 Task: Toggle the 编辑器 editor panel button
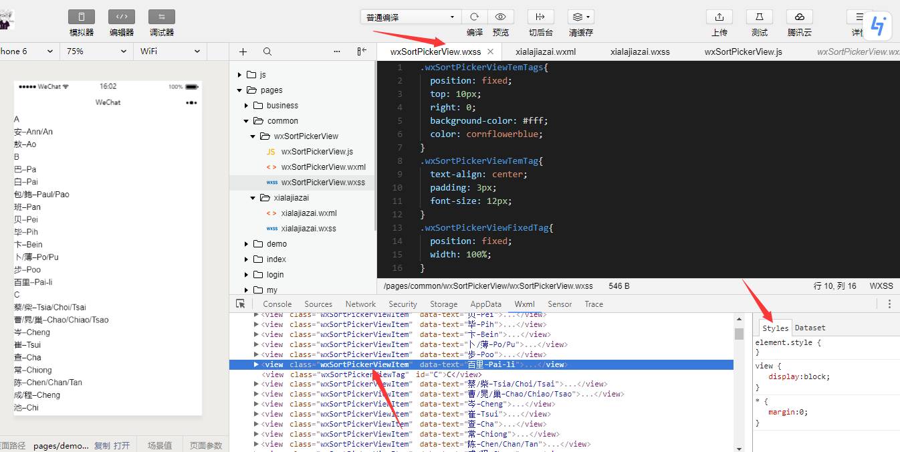[x=122, y=17]
